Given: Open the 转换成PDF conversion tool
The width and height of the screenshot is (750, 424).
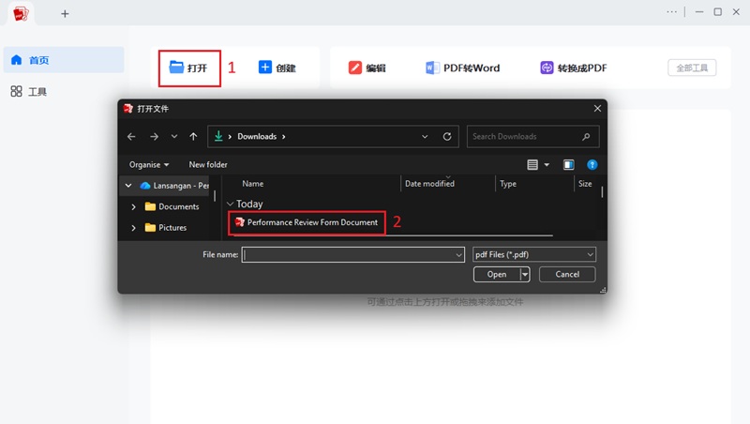Looking at the screenshot, I should point(574,68).
